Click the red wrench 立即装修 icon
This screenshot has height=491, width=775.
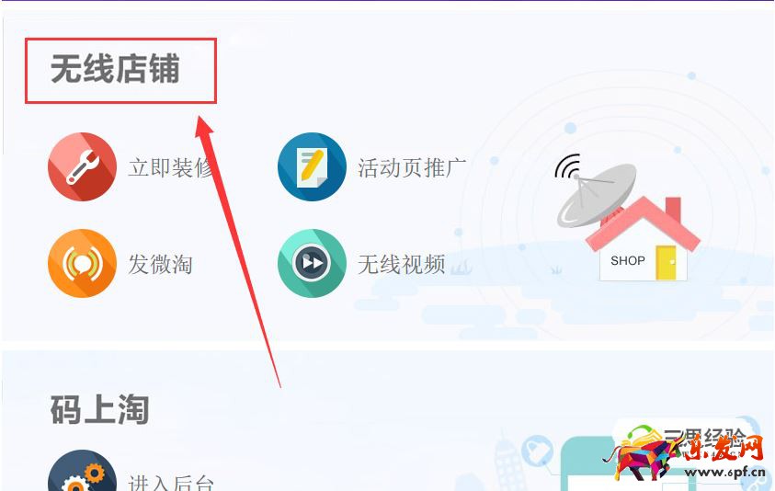click(82, 166)
